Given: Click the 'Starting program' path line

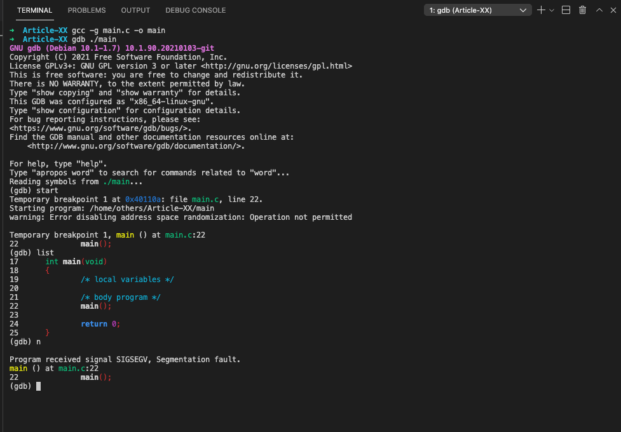Looking at the screenshot, I should tap(112, 208).
